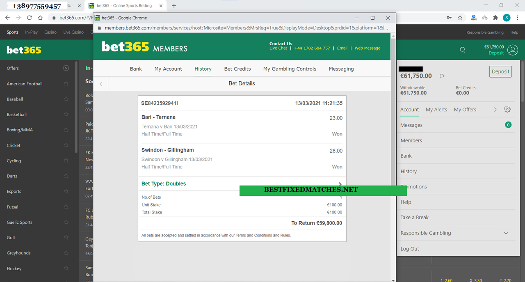Open Responsible Gambling top-right link

(x=485, y=32)
